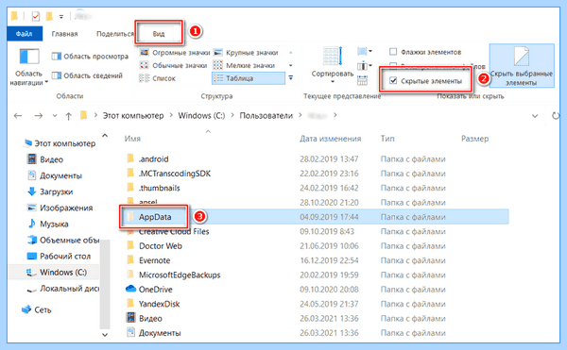The height and width of the screenshot is (350, 567).
Task: Go up one folder level
Action: pos(68,116)
